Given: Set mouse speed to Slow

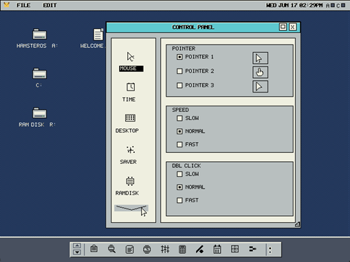Looking at the screenshot, I should click(x=179, y=118).
